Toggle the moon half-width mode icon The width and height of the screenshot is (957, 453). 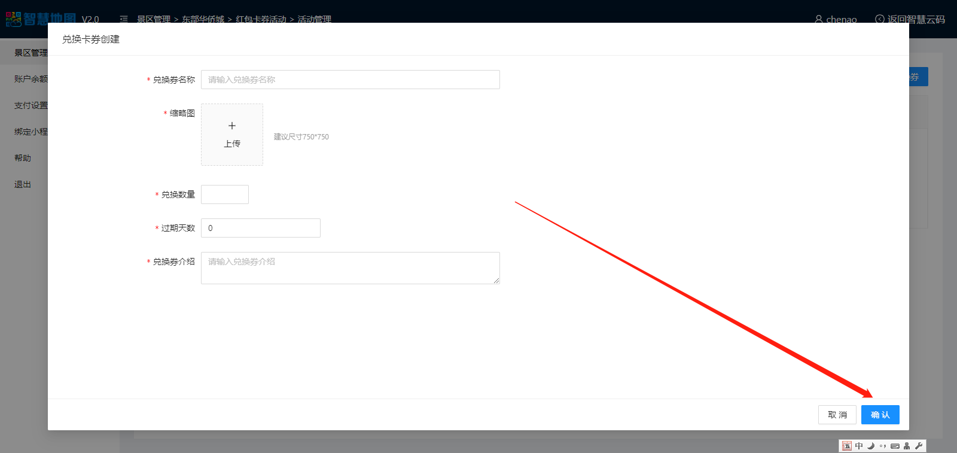coord(871,446)
